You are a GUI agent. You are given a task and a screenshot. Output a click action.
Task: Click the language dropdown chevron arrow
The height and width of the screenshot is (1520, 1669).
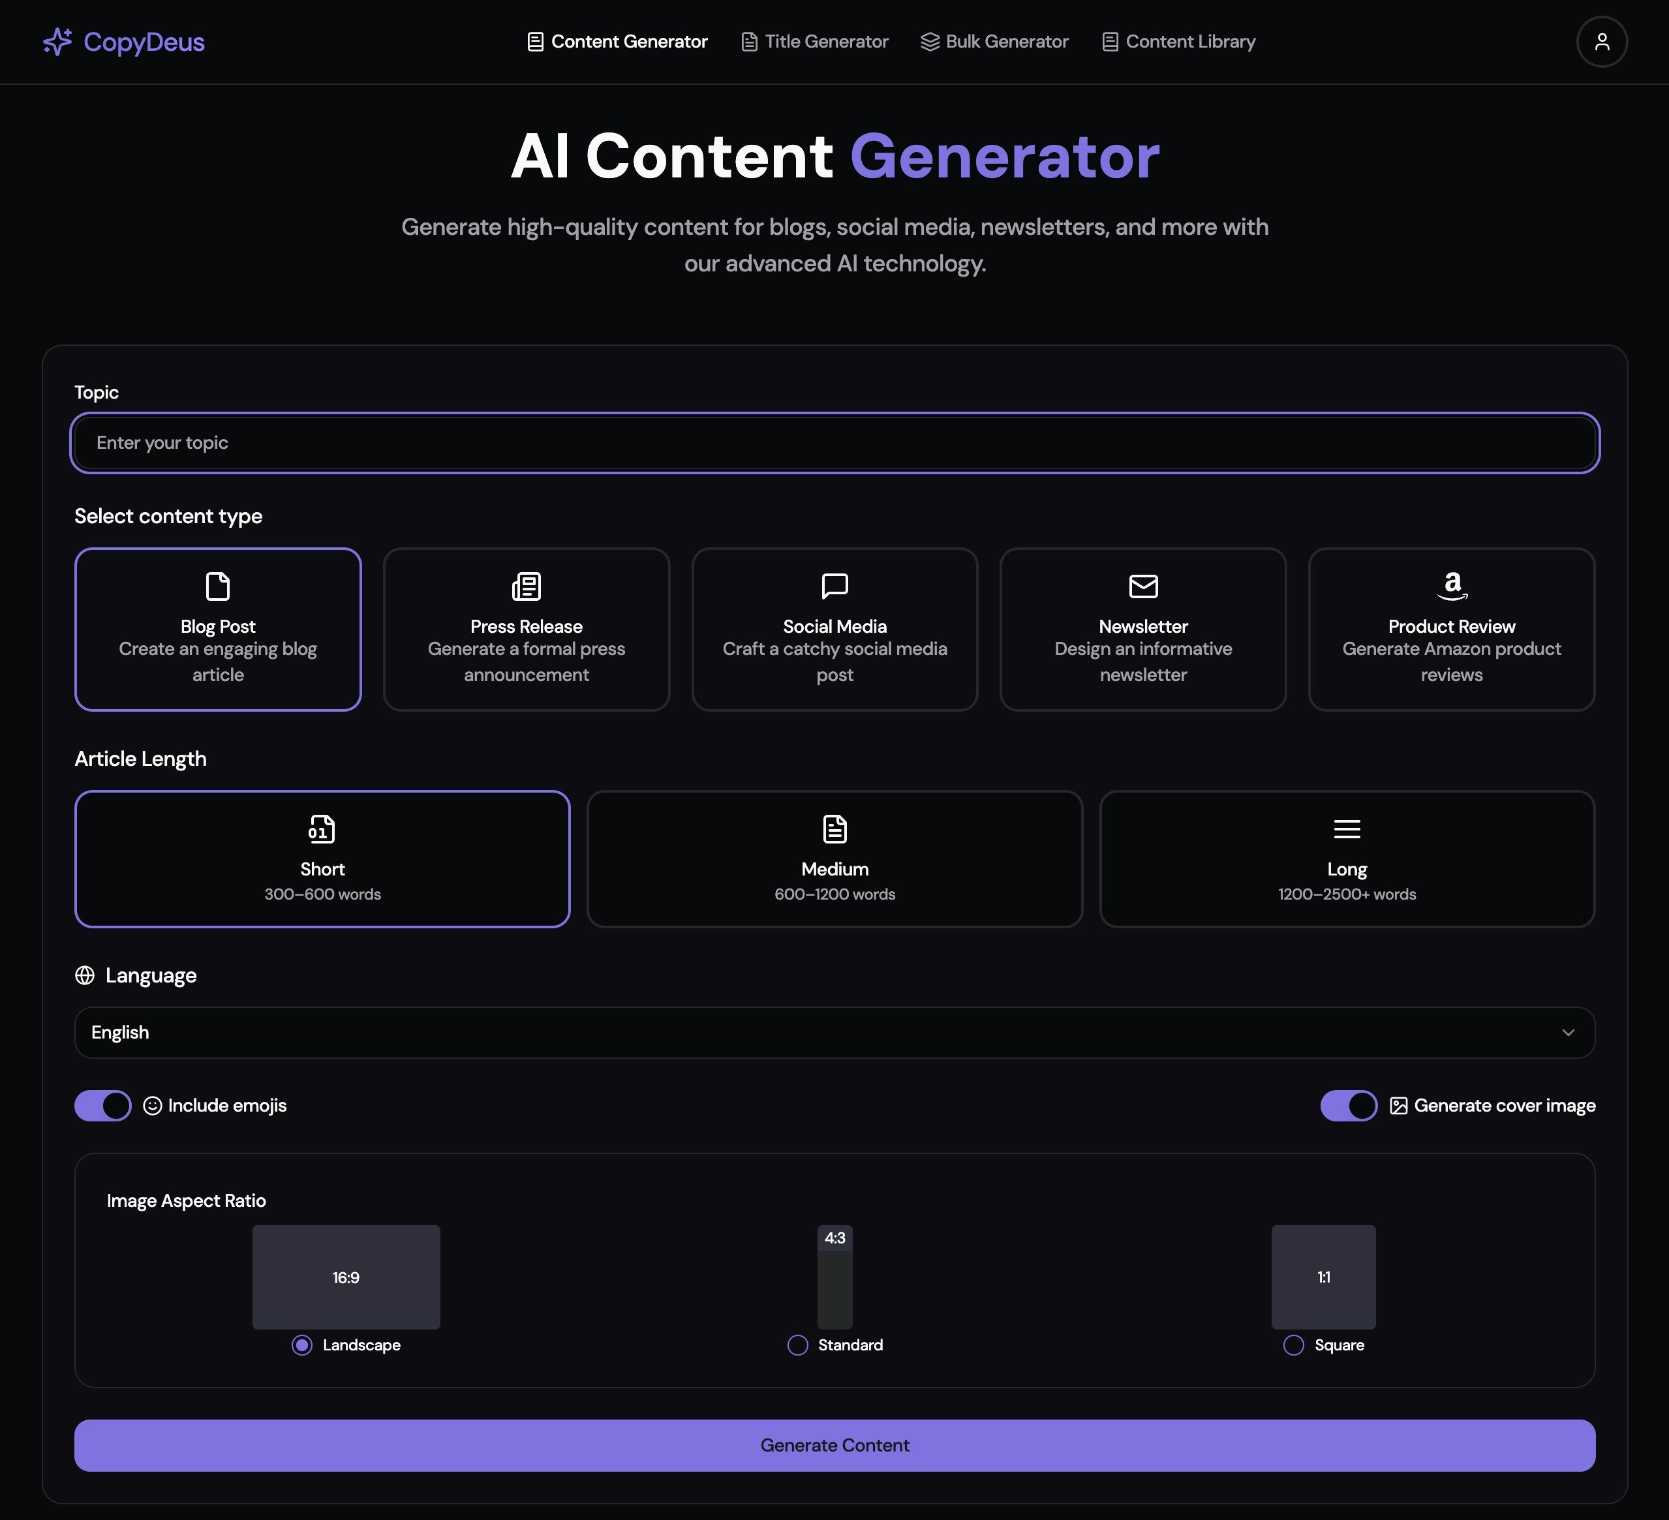coord(1567,1033)
